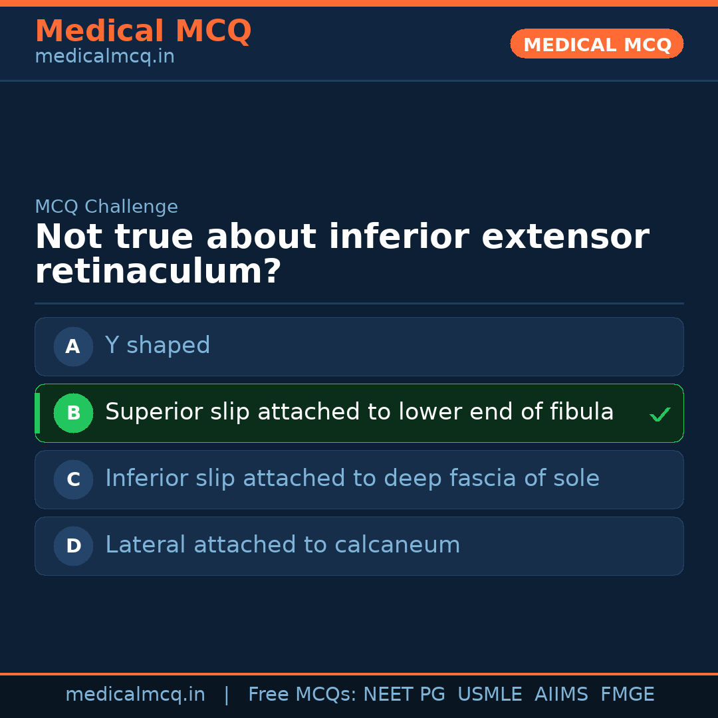Select "Lateral attached to calcaneum" option
The width and height of the screenshot is (718, 718).
point(283,545)
